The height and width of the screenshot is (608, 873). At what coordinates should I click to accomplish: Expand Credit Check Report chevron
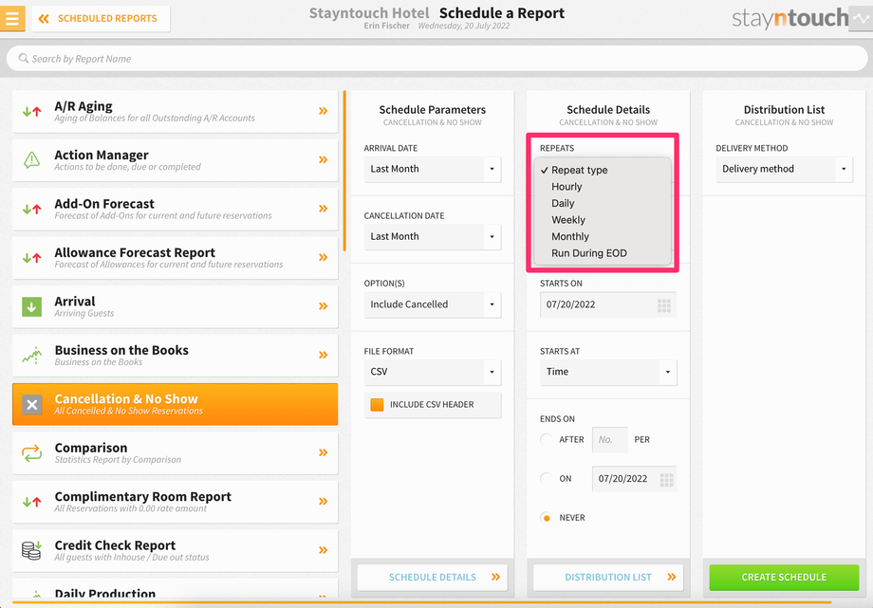[323, 549]
